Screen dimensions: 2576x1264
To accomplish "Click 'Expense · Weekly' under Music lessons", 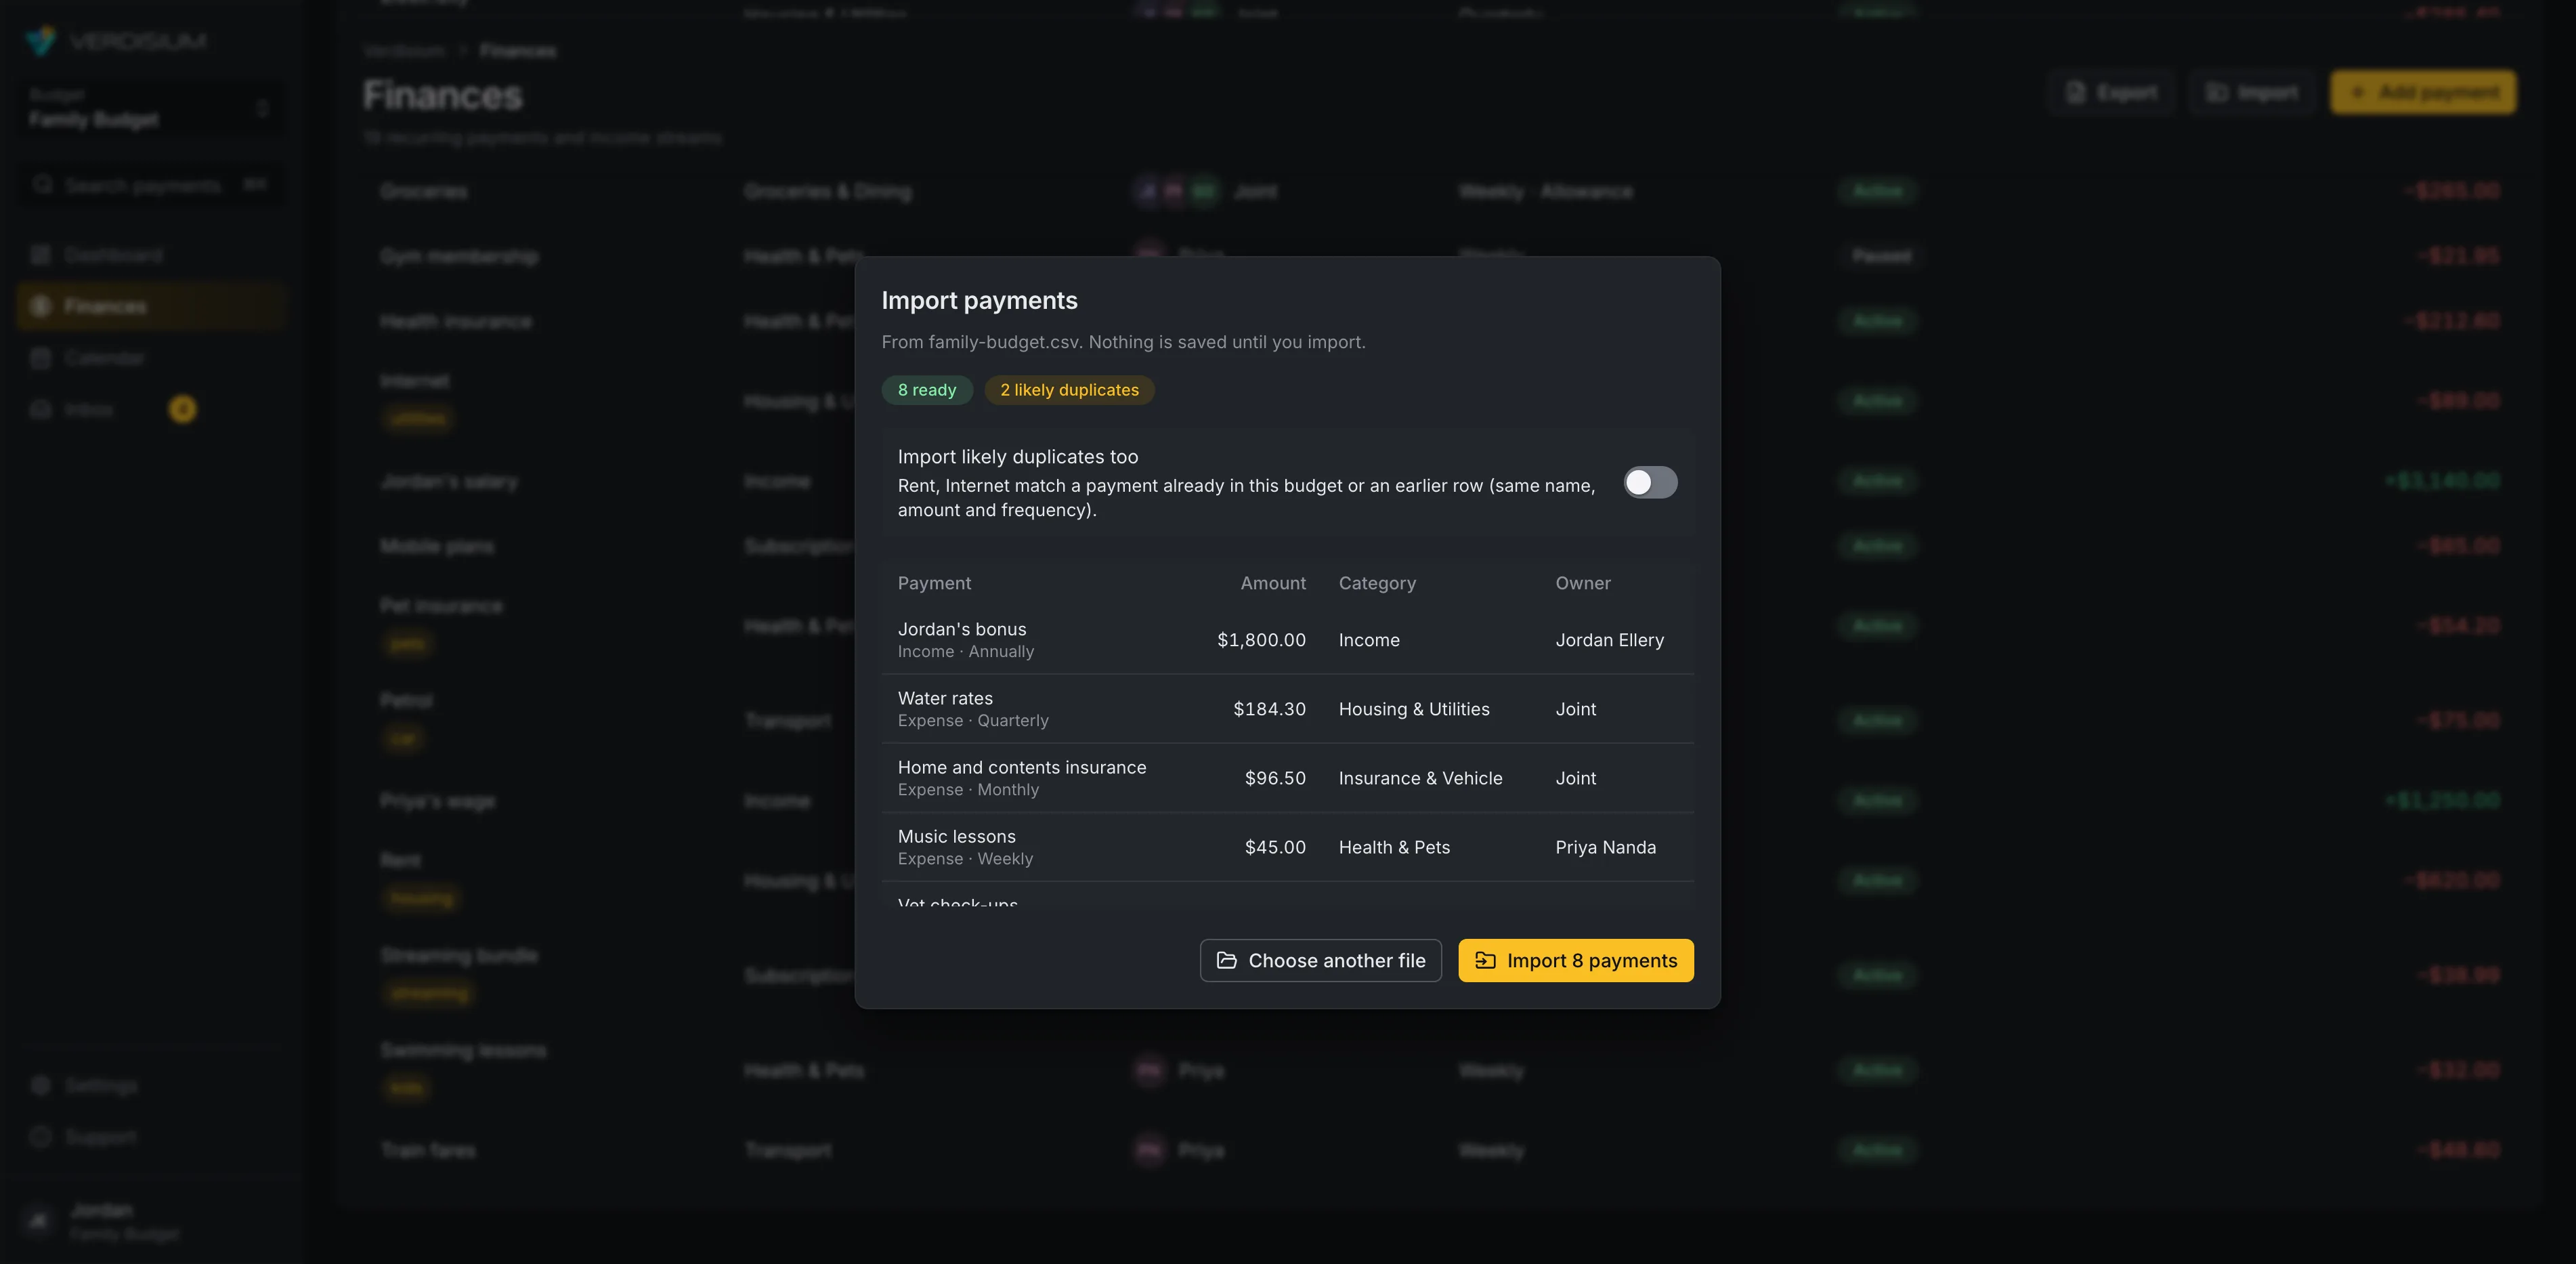I will pyautogui.click(x=965, y=858).
